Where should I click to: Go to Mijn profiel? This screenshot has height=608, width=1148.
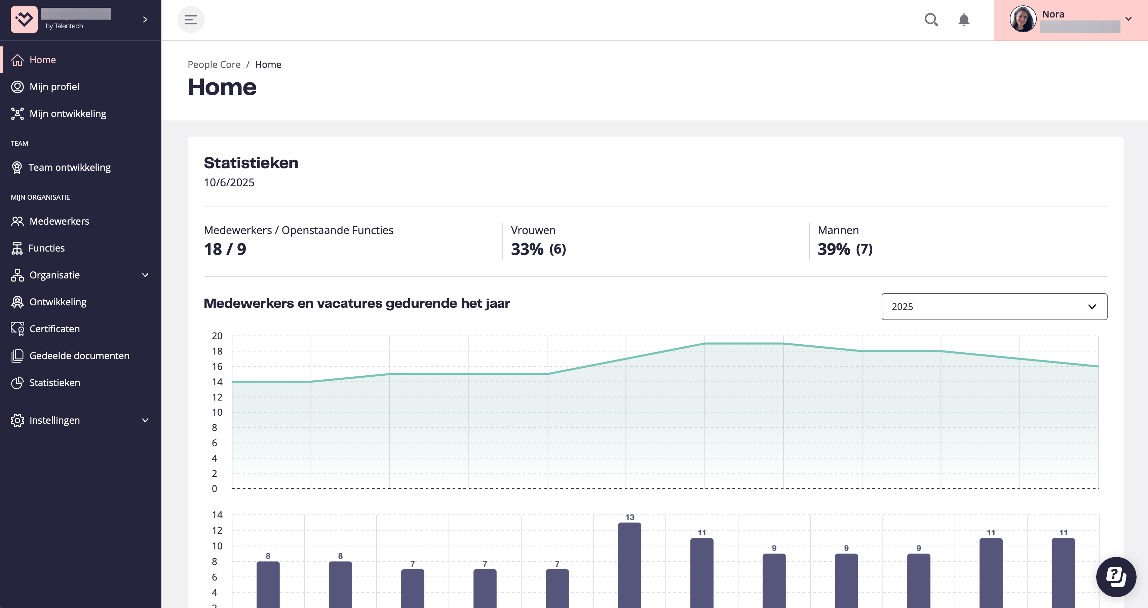coord(54,87)
